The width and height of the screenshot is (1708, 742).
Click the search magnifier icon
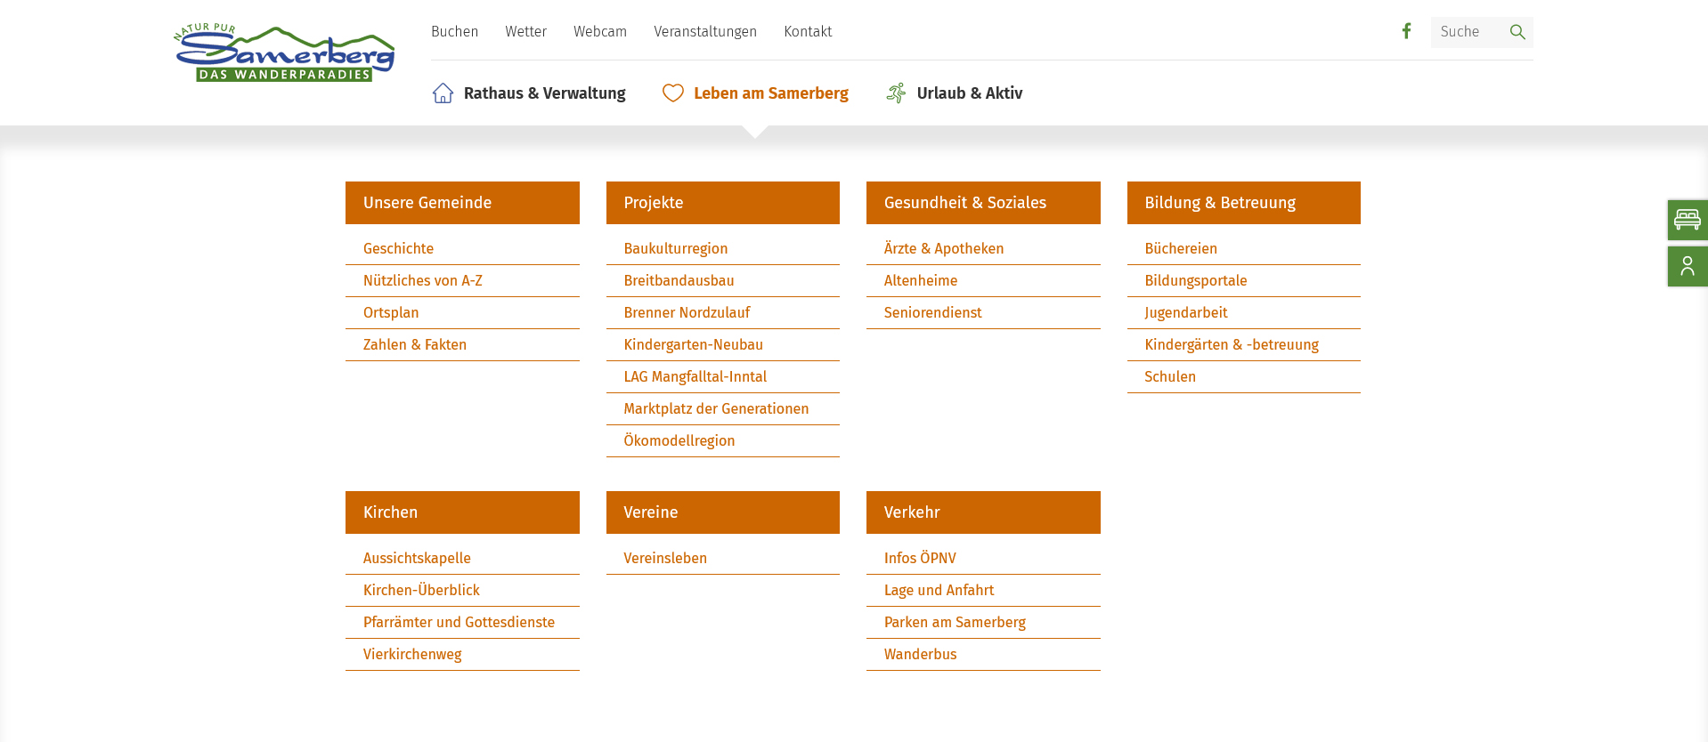[1517, 32]
